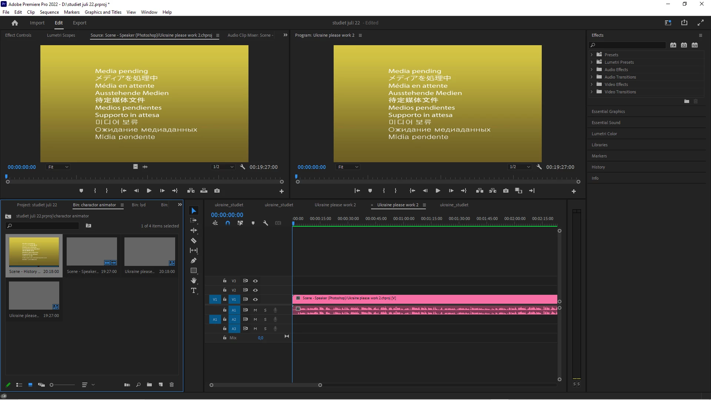This screenshot has height=400, width=711.
Task: Open timeline wrench display settings
Action: pos(266,223)
